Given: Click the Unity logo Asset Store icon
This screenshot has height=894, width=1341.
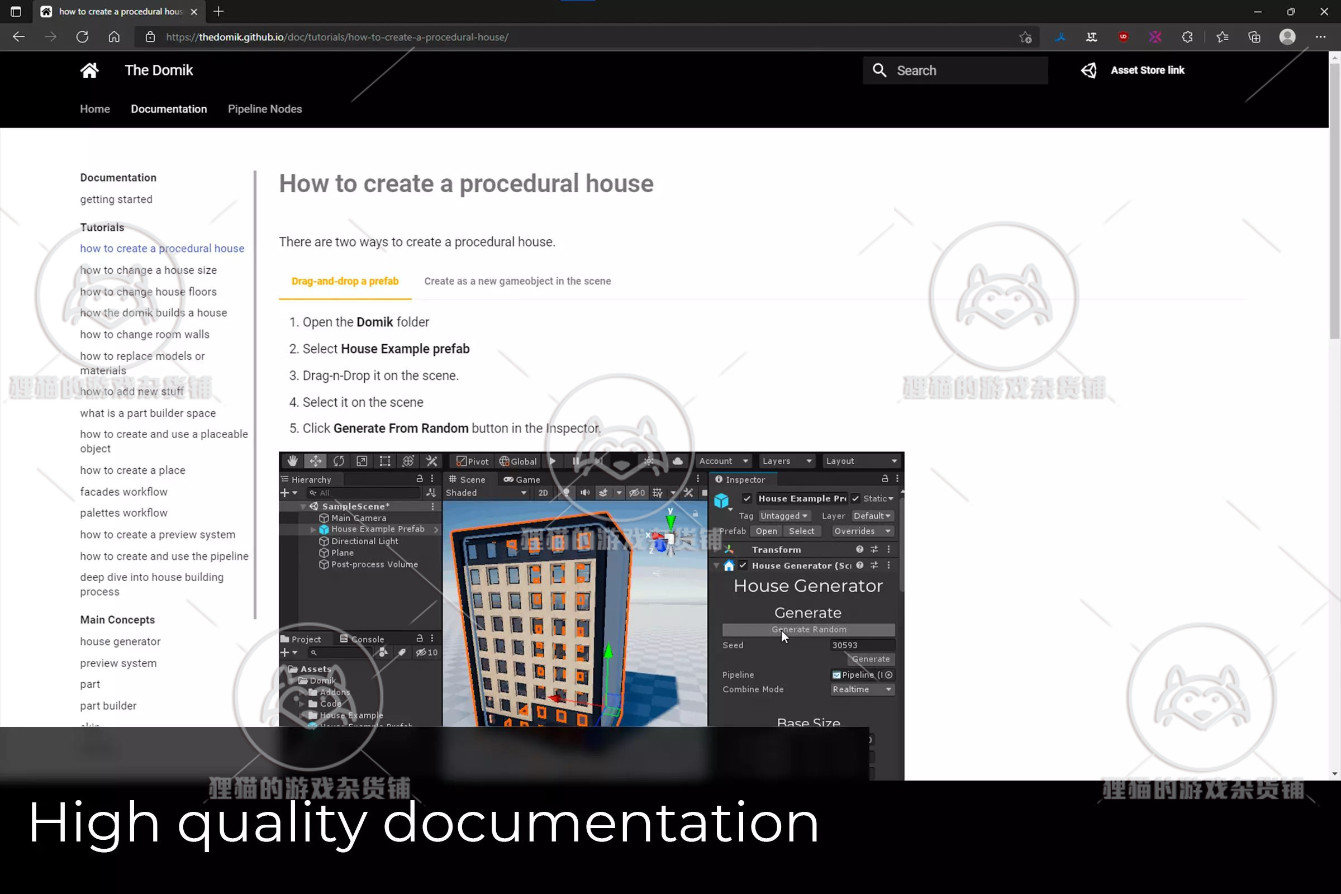Looking at the screenshot, I should (x=1088, y=70).
